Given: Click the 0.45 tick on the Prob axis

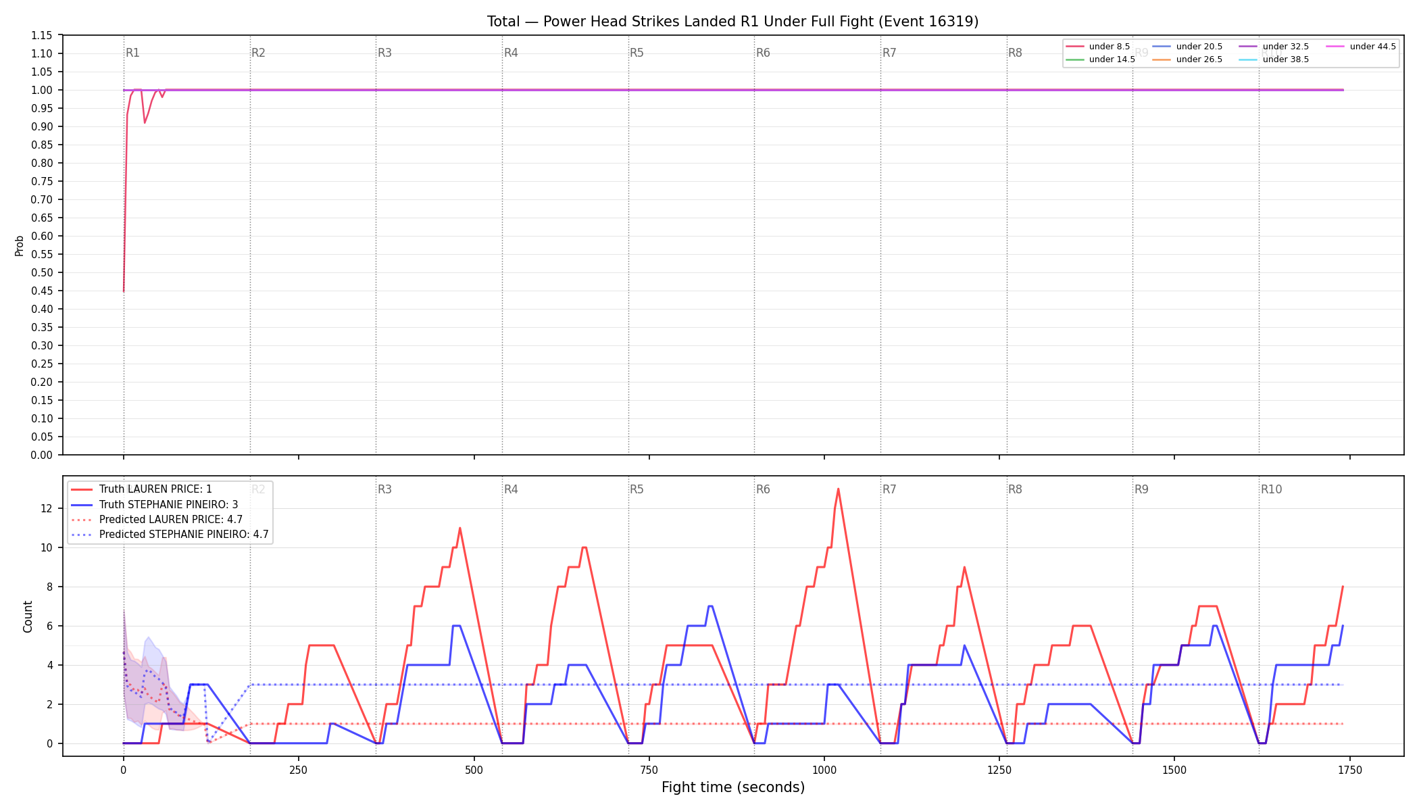Looking at the screenshot, I should 43,291.
